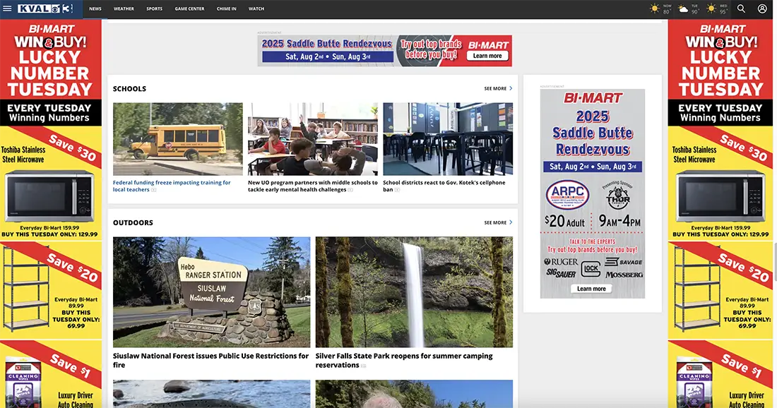Open the hamburger menu icon
Viewport: 777px width, 408px height.
pos(7,8)
